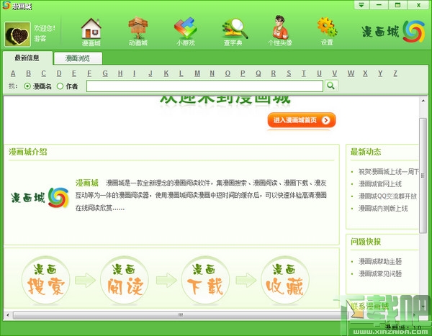Screen dimensions: 432x336
Task: Filter comics by letter N
Action: [212, 73]
